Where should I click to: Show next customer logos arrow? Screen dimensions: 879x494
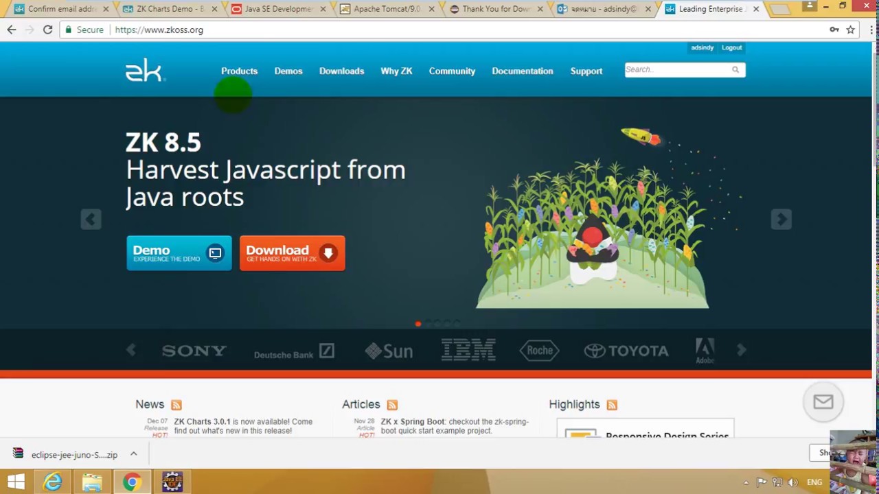point(741,350)
